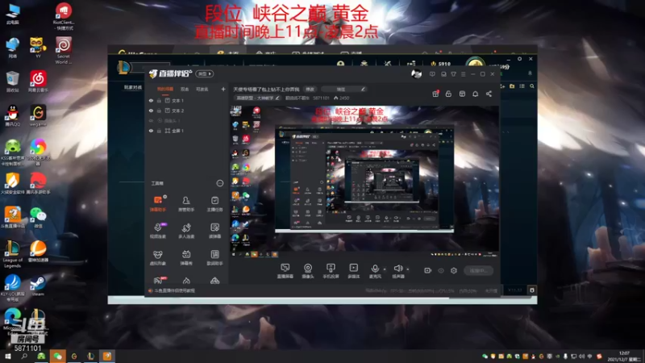Toggle the lock of 文本 2 source
This screenshot has height=363, width=645.
pyautogui.click(x=159, y=111)
